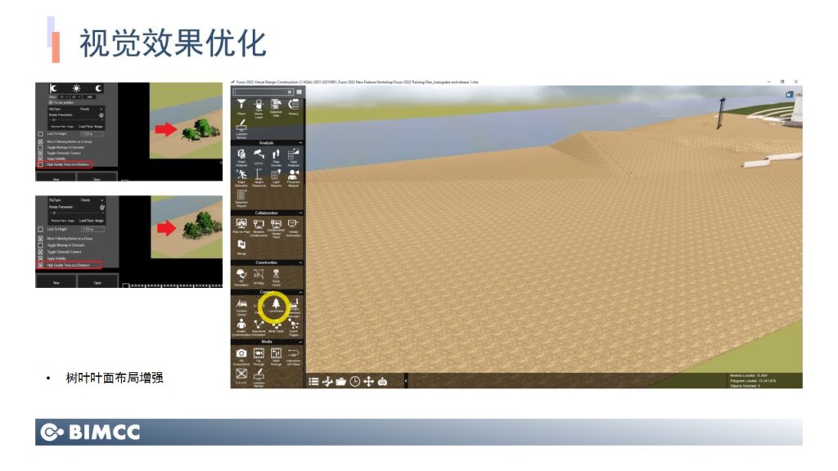Image resolution: width=838 pixels, height=471 pixels.
Task: Open the Selection Report tool
Action: pyautogui.click(x=241, y=198)
